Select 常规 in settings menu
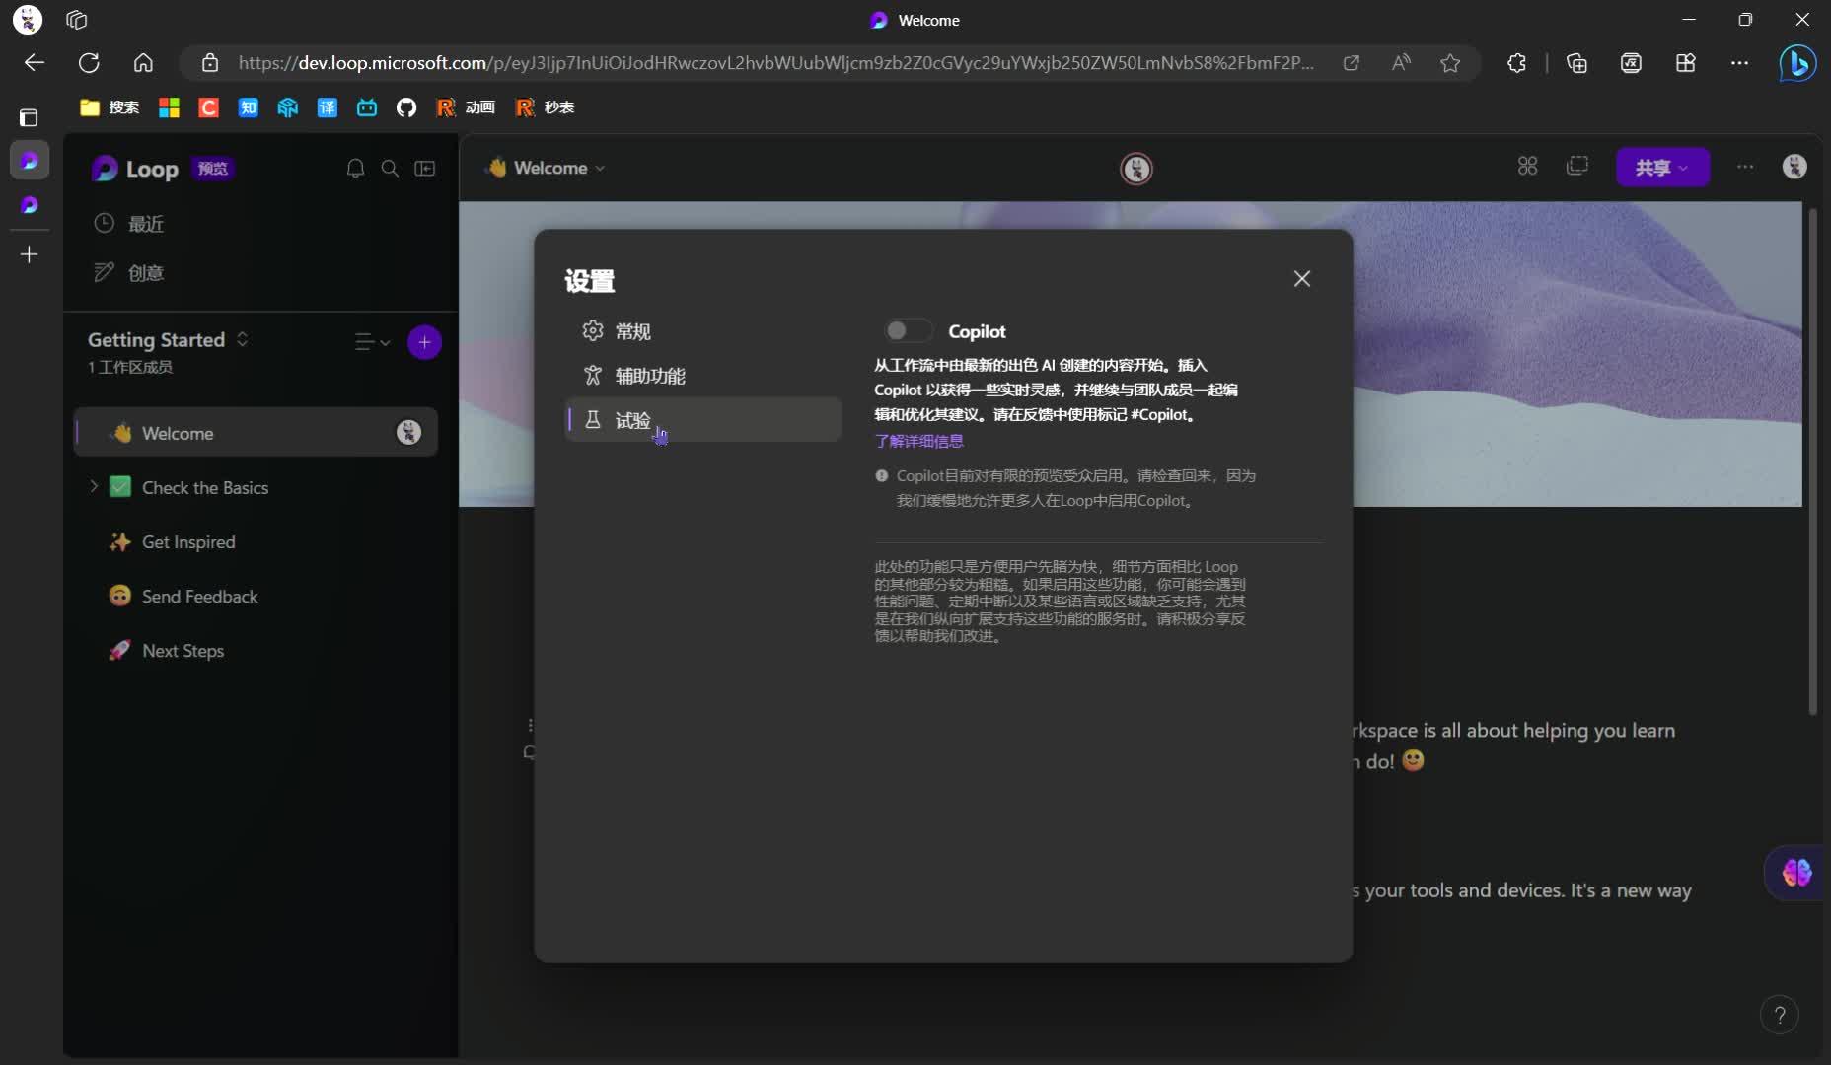The image size is (1831, 1065). coord(632,331)
